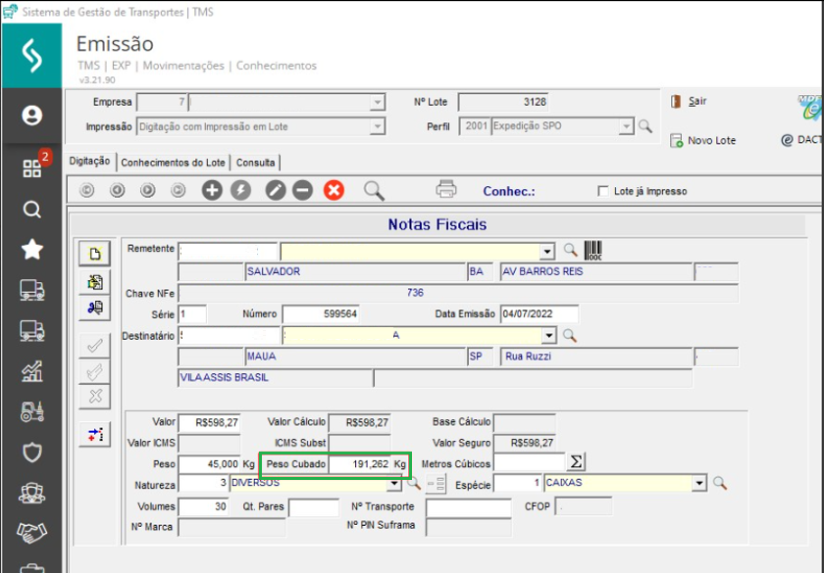Expand the Empresa dropdown
The width and height of the screenshot is (824, 573).
377,102
